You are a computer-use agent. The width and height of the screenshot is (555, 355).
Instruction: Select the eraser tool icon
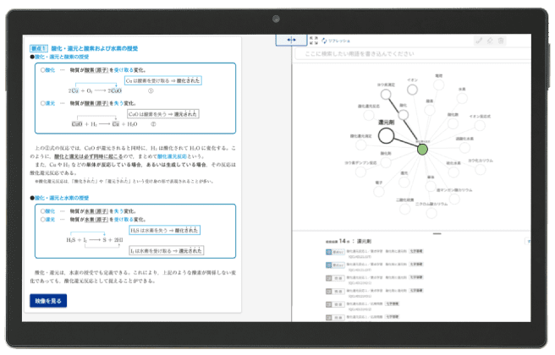(x=490, y=40)
